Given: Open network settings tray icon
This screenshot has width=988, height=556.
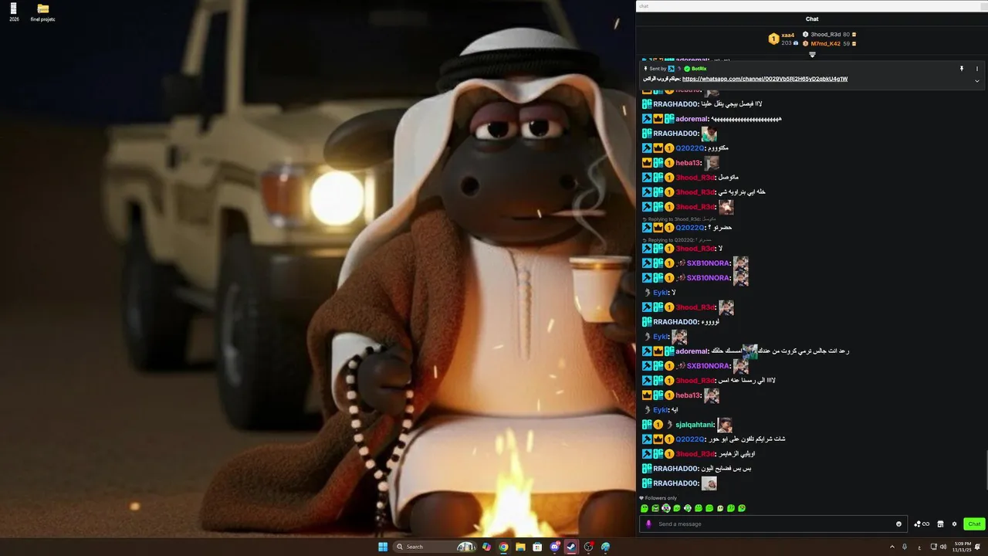Looking at the screenshot, I should 933,547.
